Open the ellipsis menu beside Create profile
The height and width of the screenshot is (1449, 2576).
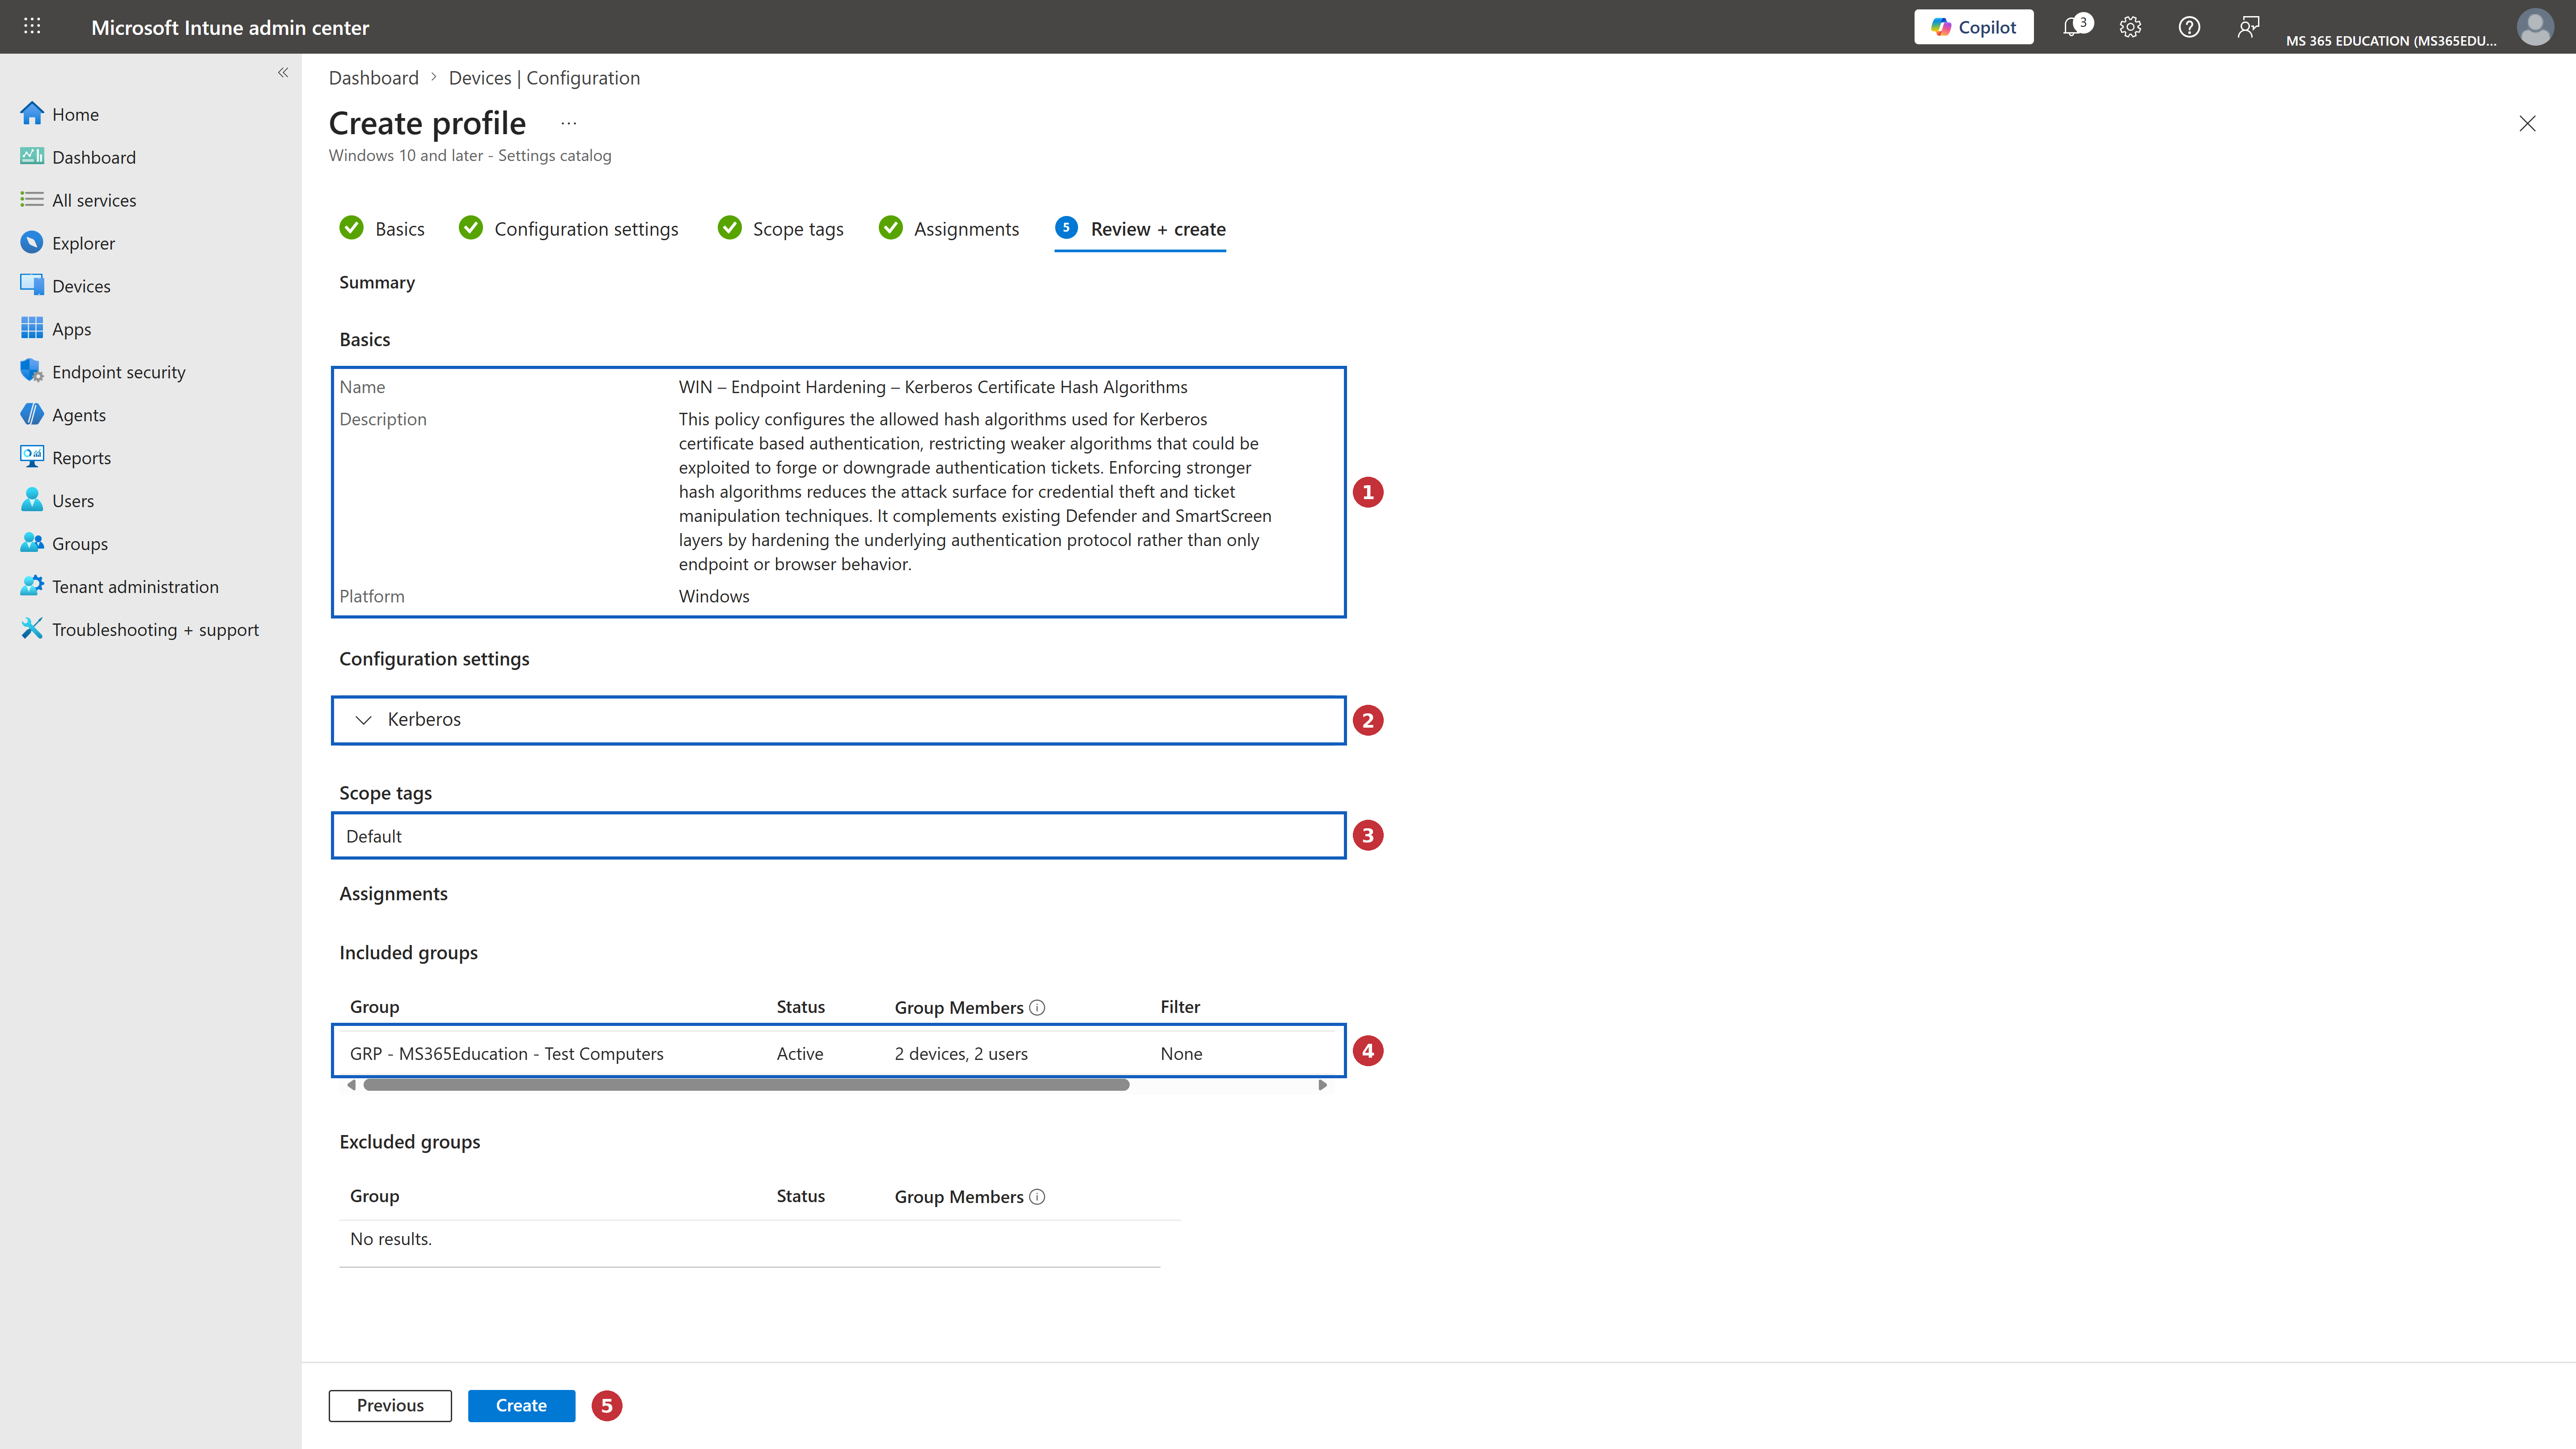(x=568, y=123)
